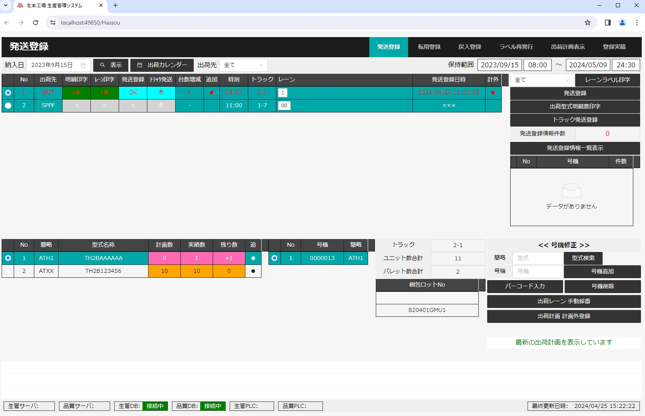Click the 号機削除 button
This screenshot has height=416, width=645.
click(x=603, y=287)
